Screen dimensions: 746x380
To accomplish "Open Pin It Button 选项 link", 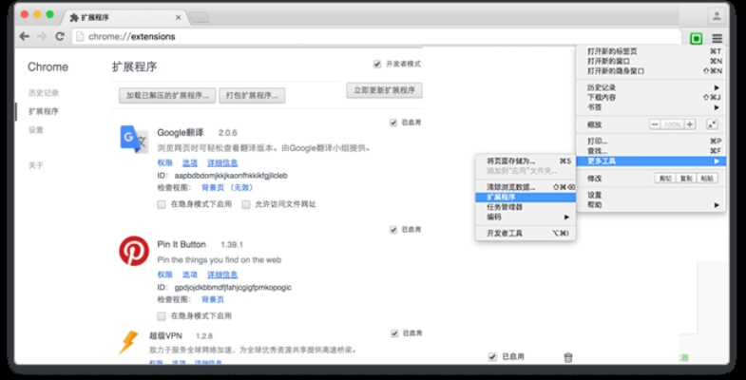I will pyautogui.click(x=190, y=275).
